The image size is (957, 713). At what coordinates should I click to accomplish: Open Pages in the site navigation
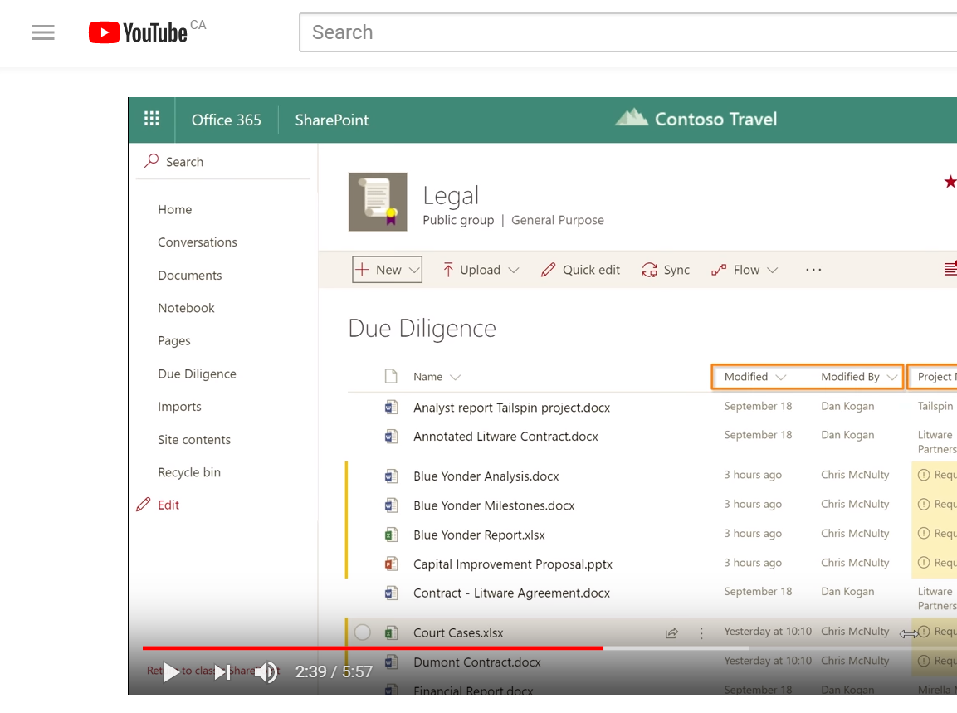click(174, 340)
